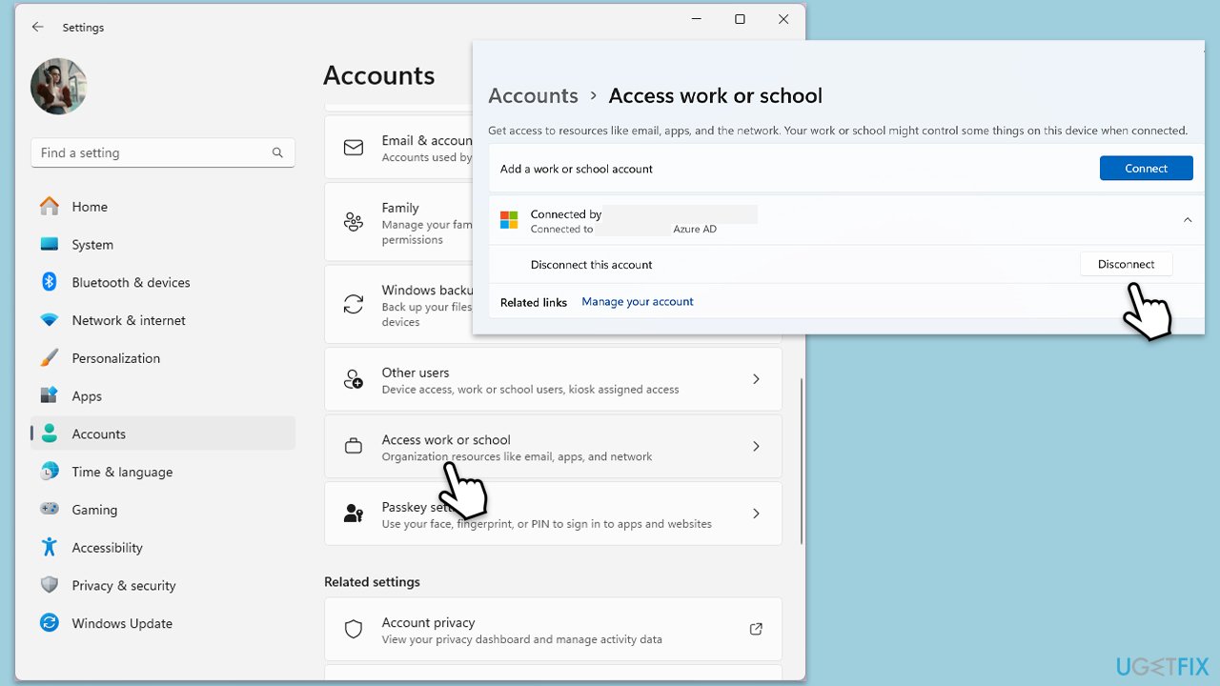Viewport: 1220px width, 686px height.
Task: Click the back arrow in Settings
Action: coord(37,28)
